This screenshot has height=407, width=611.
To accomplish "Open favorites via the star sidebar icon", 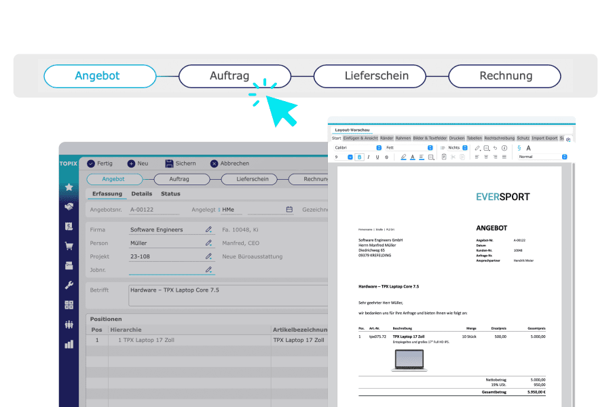I will click(69, 187).
